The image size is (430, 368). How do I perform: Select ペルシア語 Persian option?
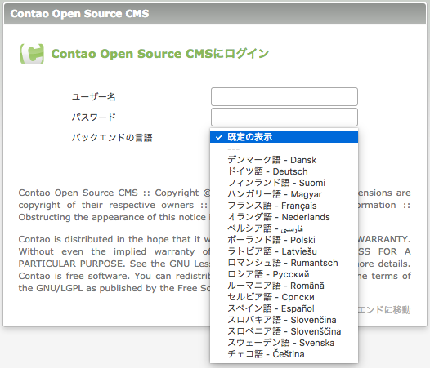[284, 228]
